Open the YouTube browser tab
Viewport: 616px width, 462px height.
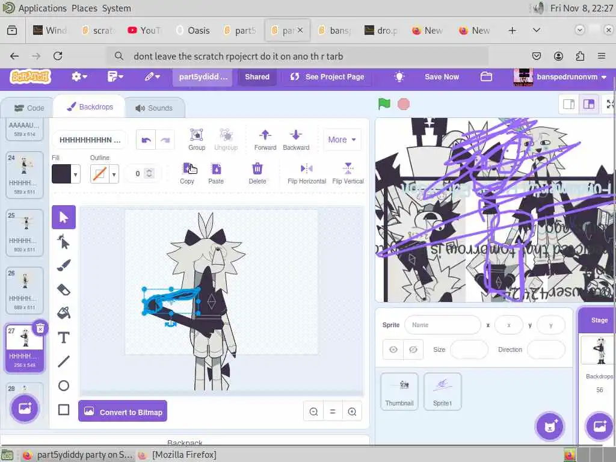(x=146, y=30)
